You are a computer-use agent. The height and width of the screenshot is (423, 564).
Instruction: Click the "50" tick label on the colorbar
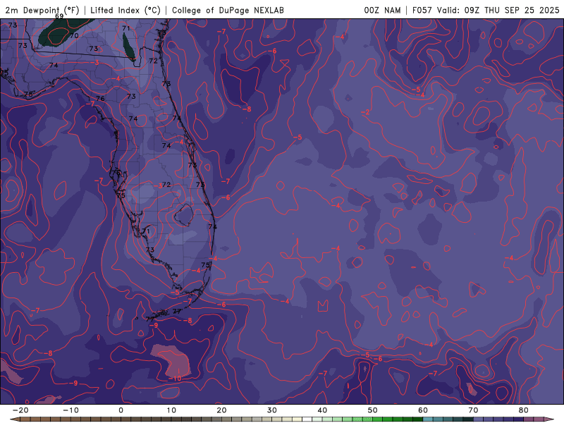[373, 410]
